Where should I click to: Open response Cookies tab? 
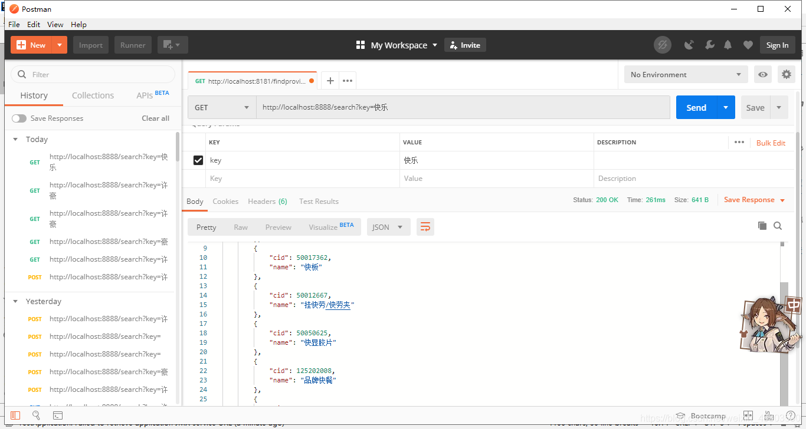(225, 202)
